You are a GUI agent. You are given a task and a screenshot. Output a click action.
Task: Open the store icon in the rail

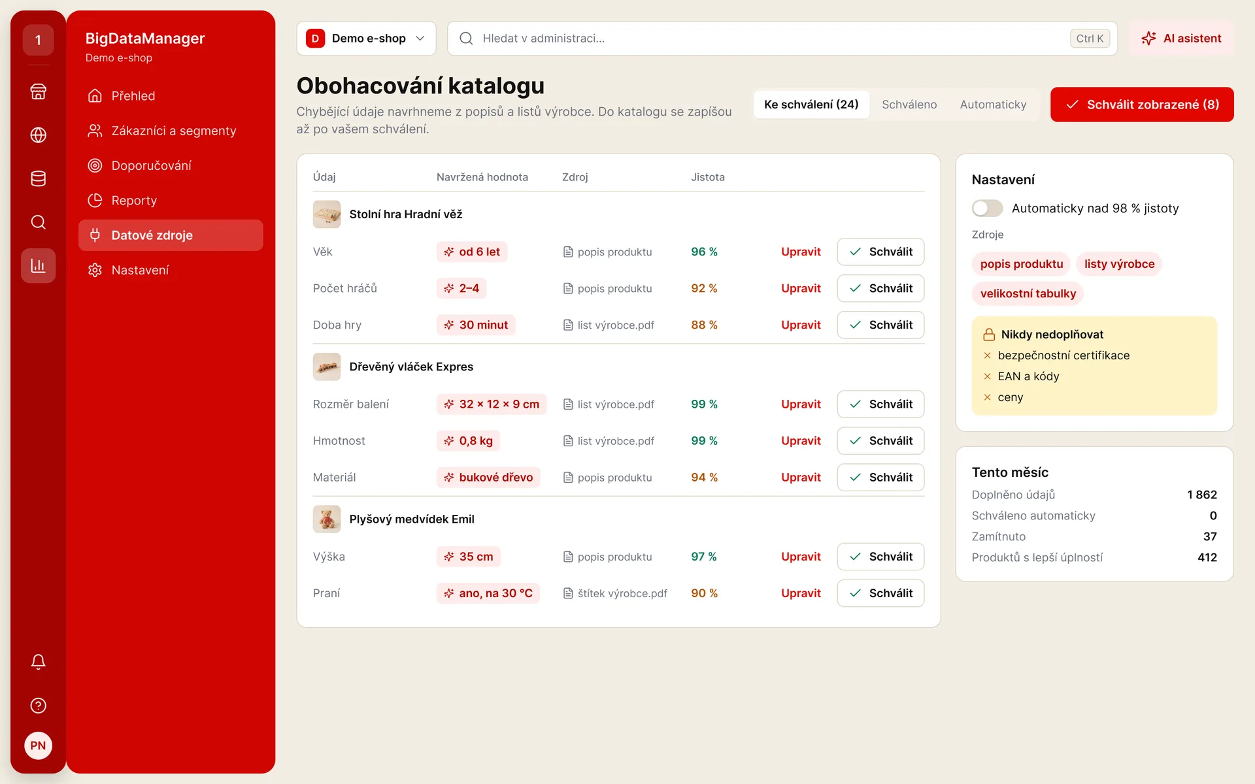[x=38, y=91]
